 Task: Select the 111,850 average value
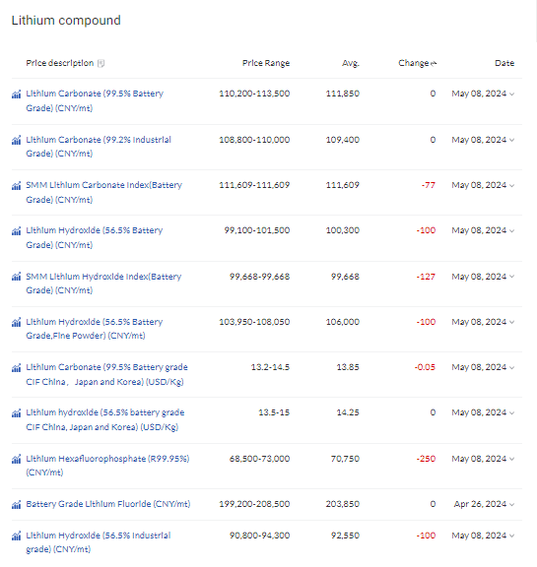(x=343, y=94)
